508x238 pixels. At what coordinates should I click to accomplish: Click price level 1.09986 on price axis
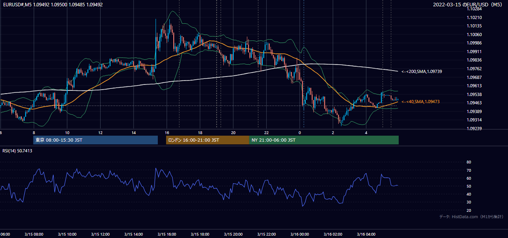(x=475, y=43)
